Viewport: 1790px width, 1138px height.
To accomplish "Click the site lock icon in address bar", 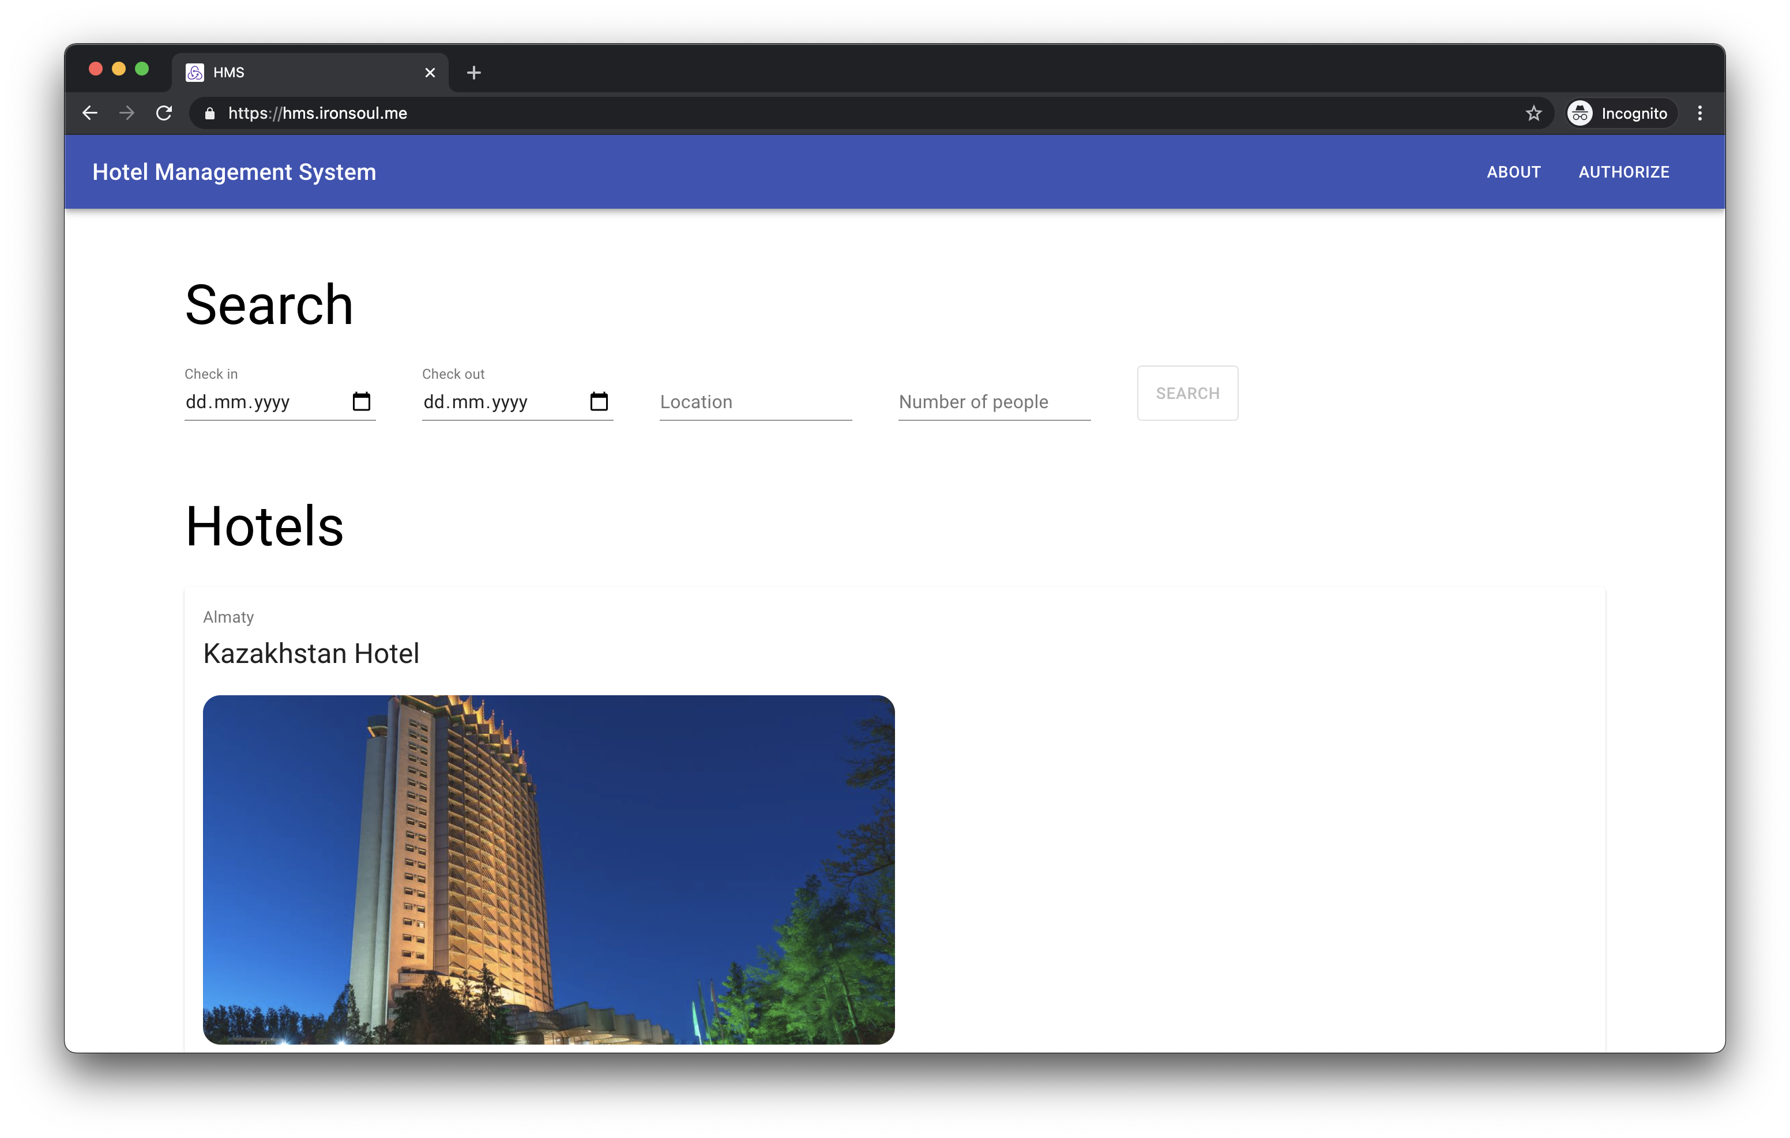I will pyautogui.click(x=210, y=113).
